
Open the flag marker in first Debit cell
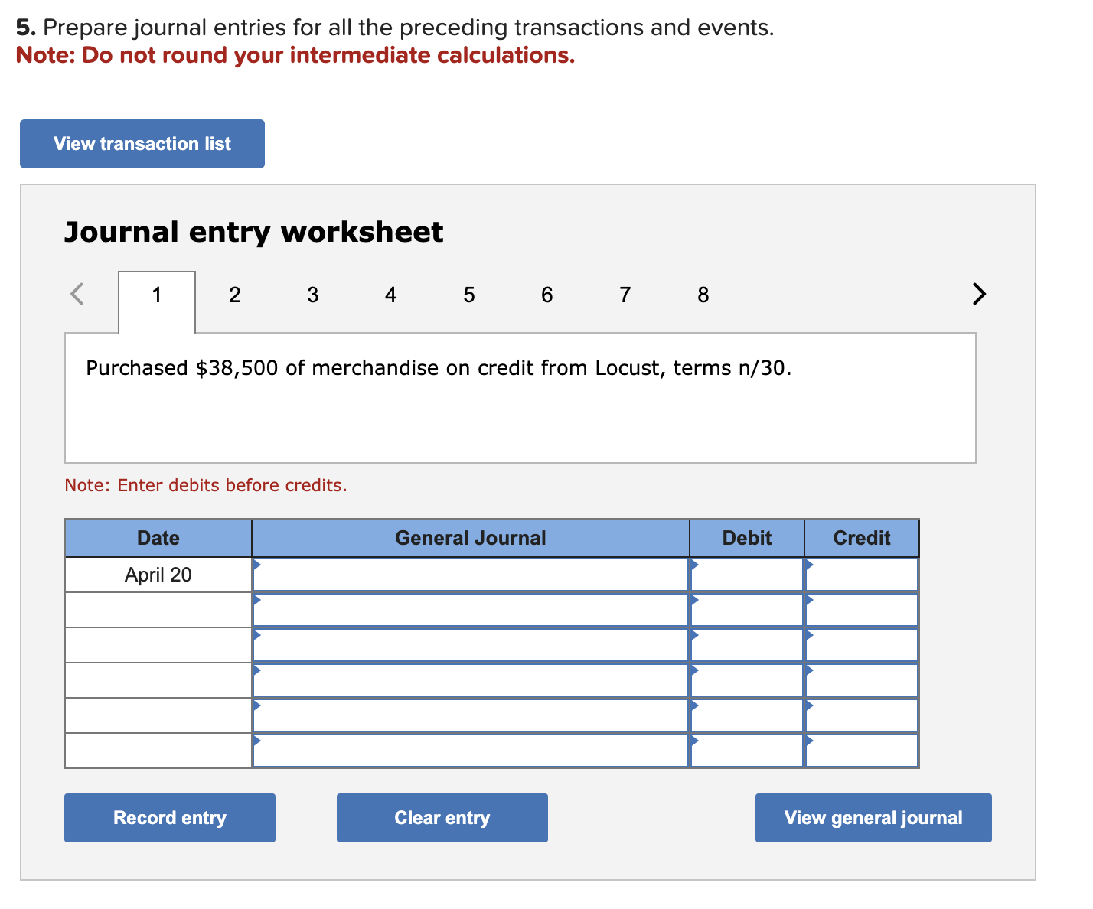click(x=693, y=565)
